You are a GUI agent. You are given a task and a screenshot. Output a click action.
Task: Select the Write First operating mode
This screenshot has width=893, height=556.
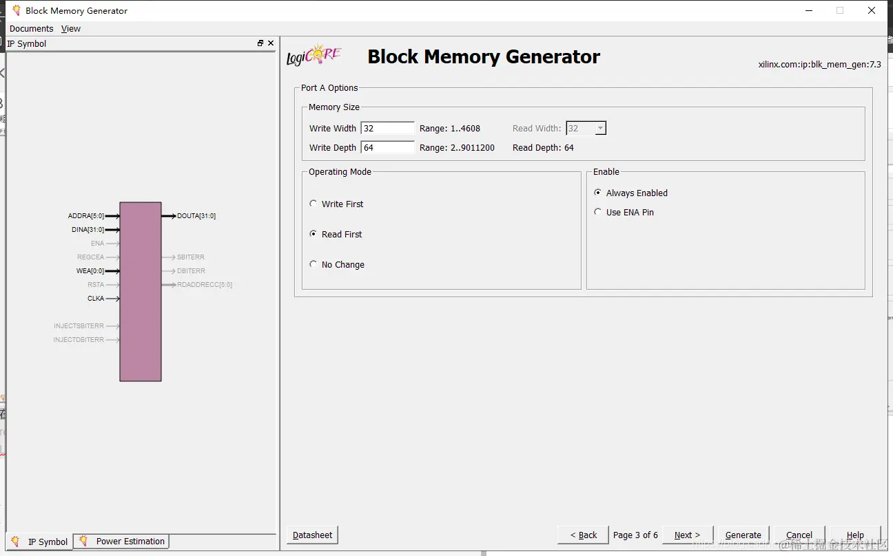pos(314,204)
